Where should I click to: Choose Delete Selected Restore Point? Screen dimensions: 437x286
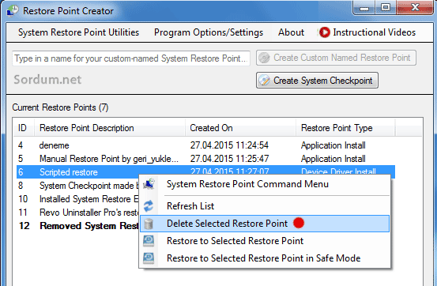[x=265, y=224]
